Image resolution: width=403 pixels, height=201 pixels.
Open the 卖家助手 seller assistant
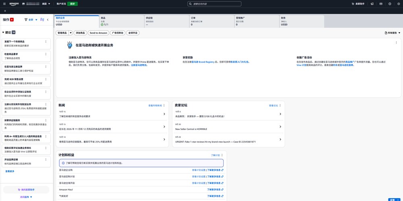[x=358, y=4]
